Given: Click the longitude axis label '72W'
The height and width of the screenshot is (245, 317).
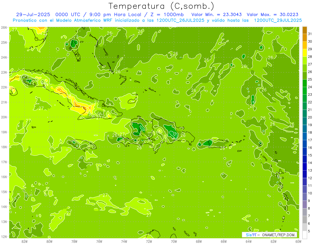Looking at the screenshot, I should pyautogui.click(x=149, y=241).
